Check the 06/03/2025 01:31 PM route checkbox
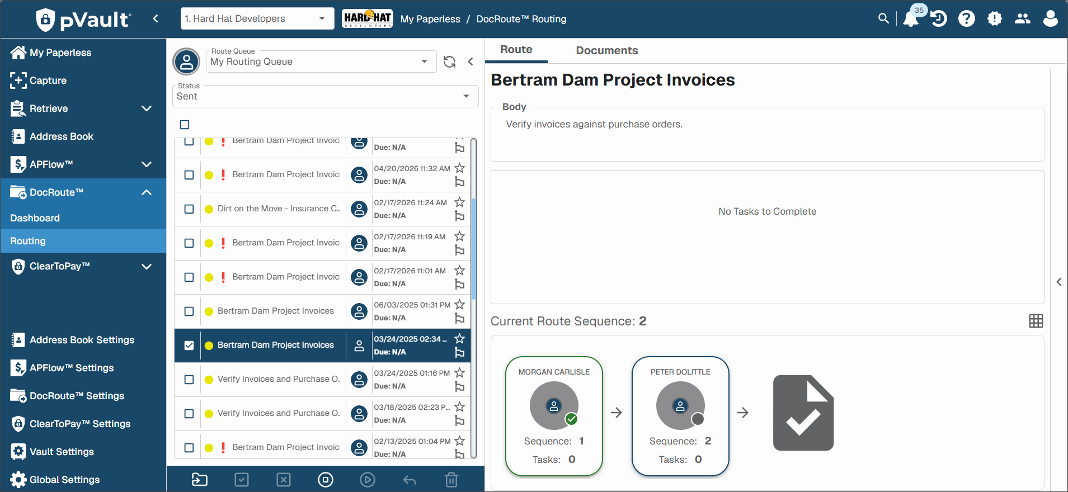 tap(189, 311)
